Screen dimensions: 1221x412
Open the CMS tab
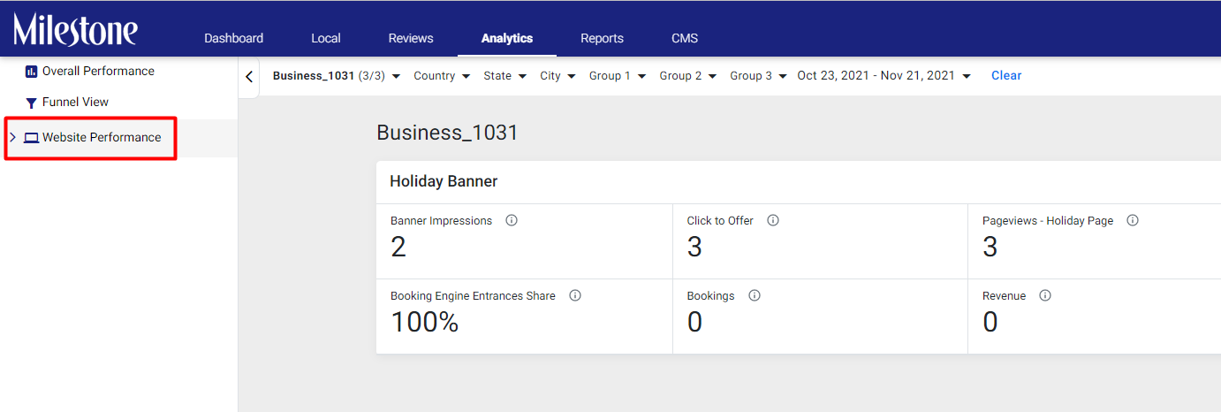click(685, 38)
